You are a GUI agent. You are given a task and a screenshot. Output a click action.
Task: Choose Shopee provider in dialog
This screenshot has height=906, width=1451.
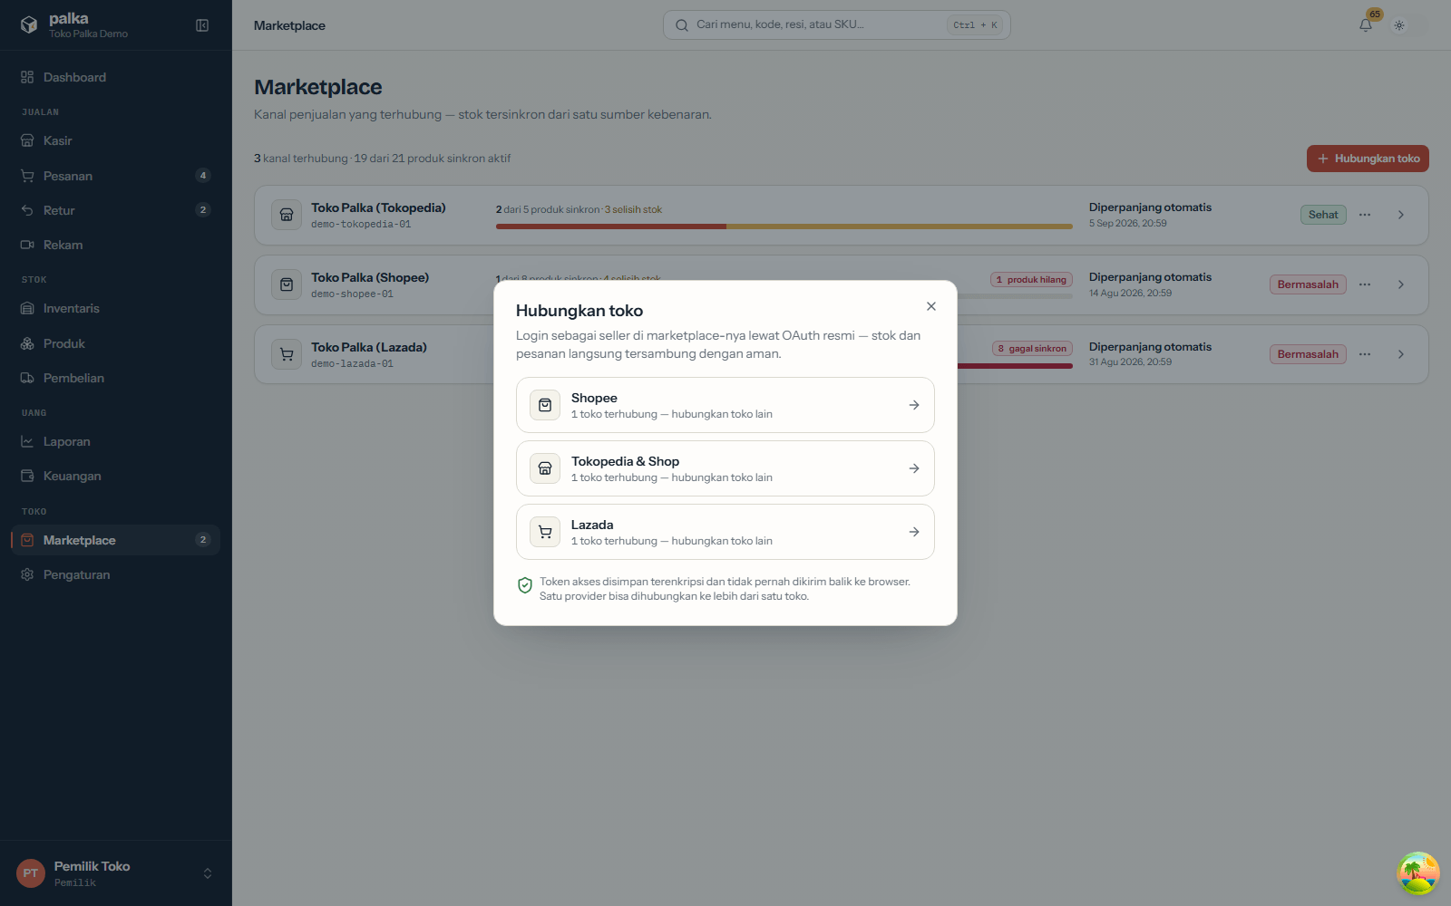point(725,405)
